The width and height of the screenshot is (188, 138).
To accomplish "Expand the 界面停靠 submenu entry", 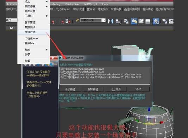I will (x=33, y=6).
